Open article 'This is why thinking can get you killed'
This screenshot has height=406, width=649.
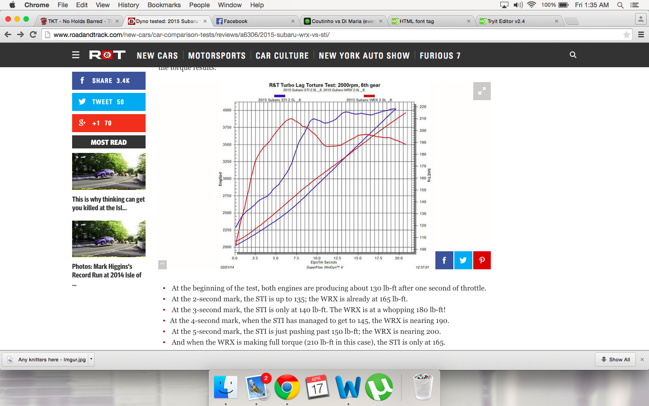tap(108, 203)
